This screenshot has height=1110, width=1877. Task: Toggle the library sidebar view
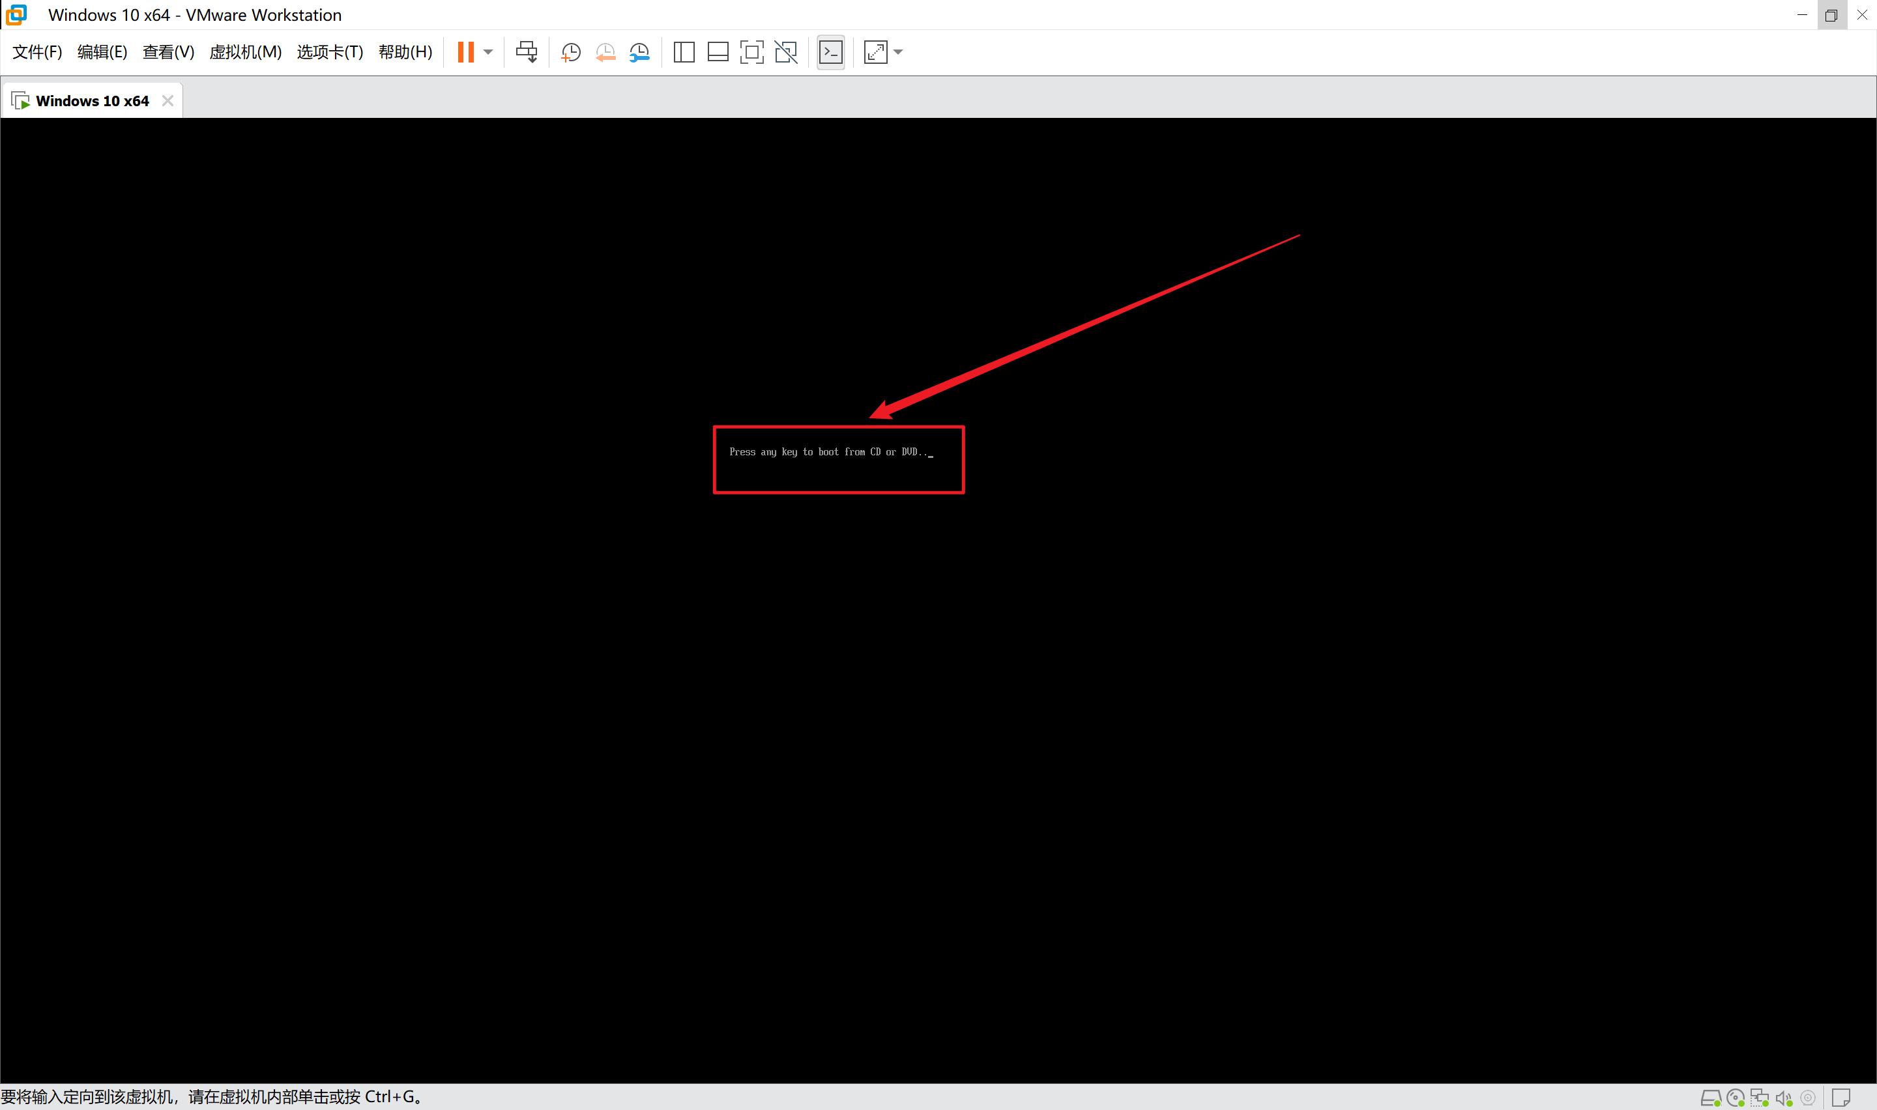[x=684, y=51]
